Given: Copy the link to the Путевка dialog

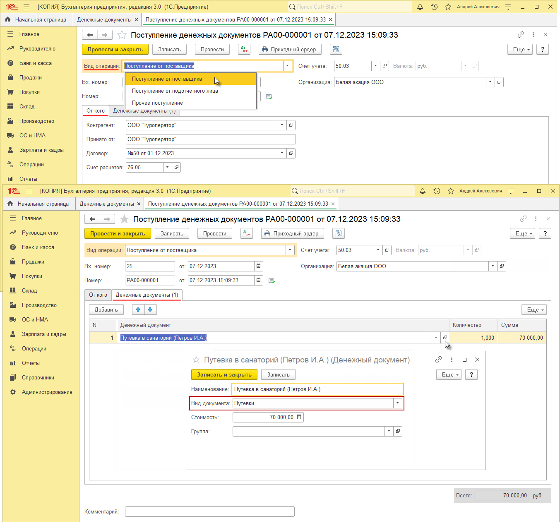Looking at the screenshot, I should coord(439,360).
